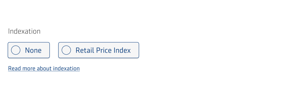Choose None for indexation
This screenshot has width=306, height=103.
[29, 50]
